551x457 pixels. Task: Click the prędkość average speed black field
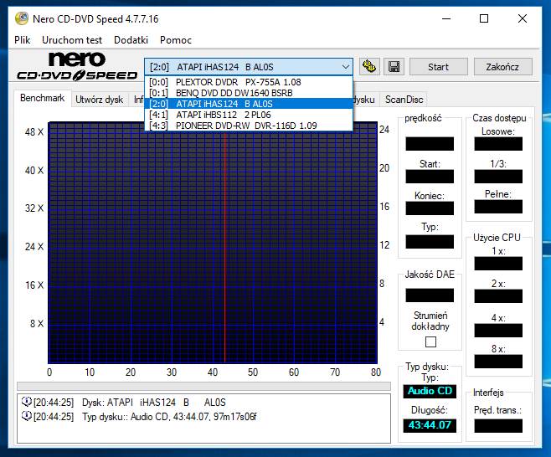pyautogui.click(x=430, y=144)
